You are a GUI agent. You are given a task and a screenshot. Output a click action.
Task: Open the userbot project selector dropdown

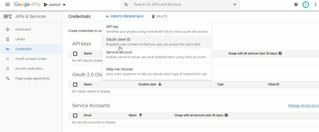pyautogui.click(x=55, y=5)
